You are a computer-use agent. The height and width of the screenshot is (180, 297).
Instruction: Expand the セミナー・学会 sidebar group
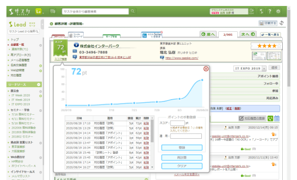pyautogui.click(x=40, y=111)
